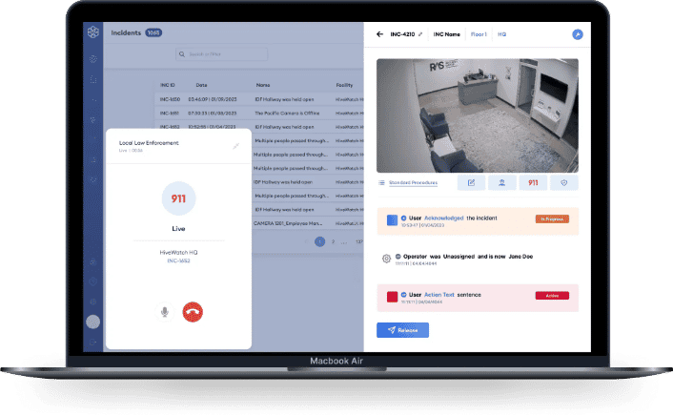Click the pencil icon next to INC-4210

[420, 34]
